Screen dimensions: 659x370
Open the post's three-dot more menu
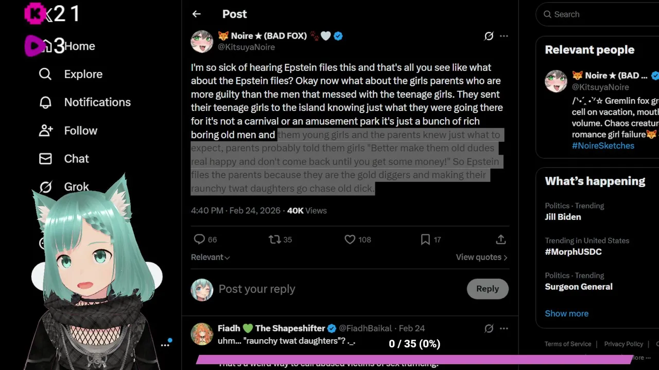[x=504, y=36]
